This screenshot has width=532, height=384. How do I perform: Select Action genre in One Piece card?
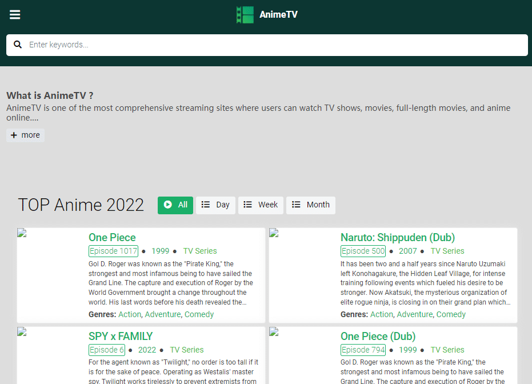pos(130,314)
